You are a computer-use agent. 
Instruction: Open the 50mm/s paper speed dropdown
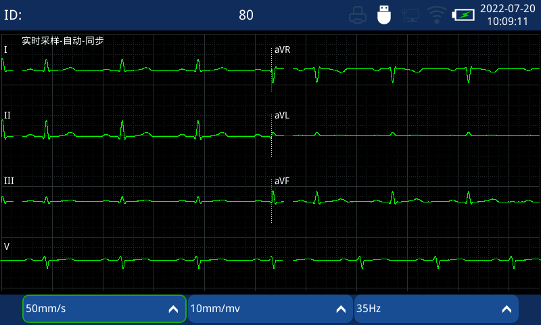104,309
